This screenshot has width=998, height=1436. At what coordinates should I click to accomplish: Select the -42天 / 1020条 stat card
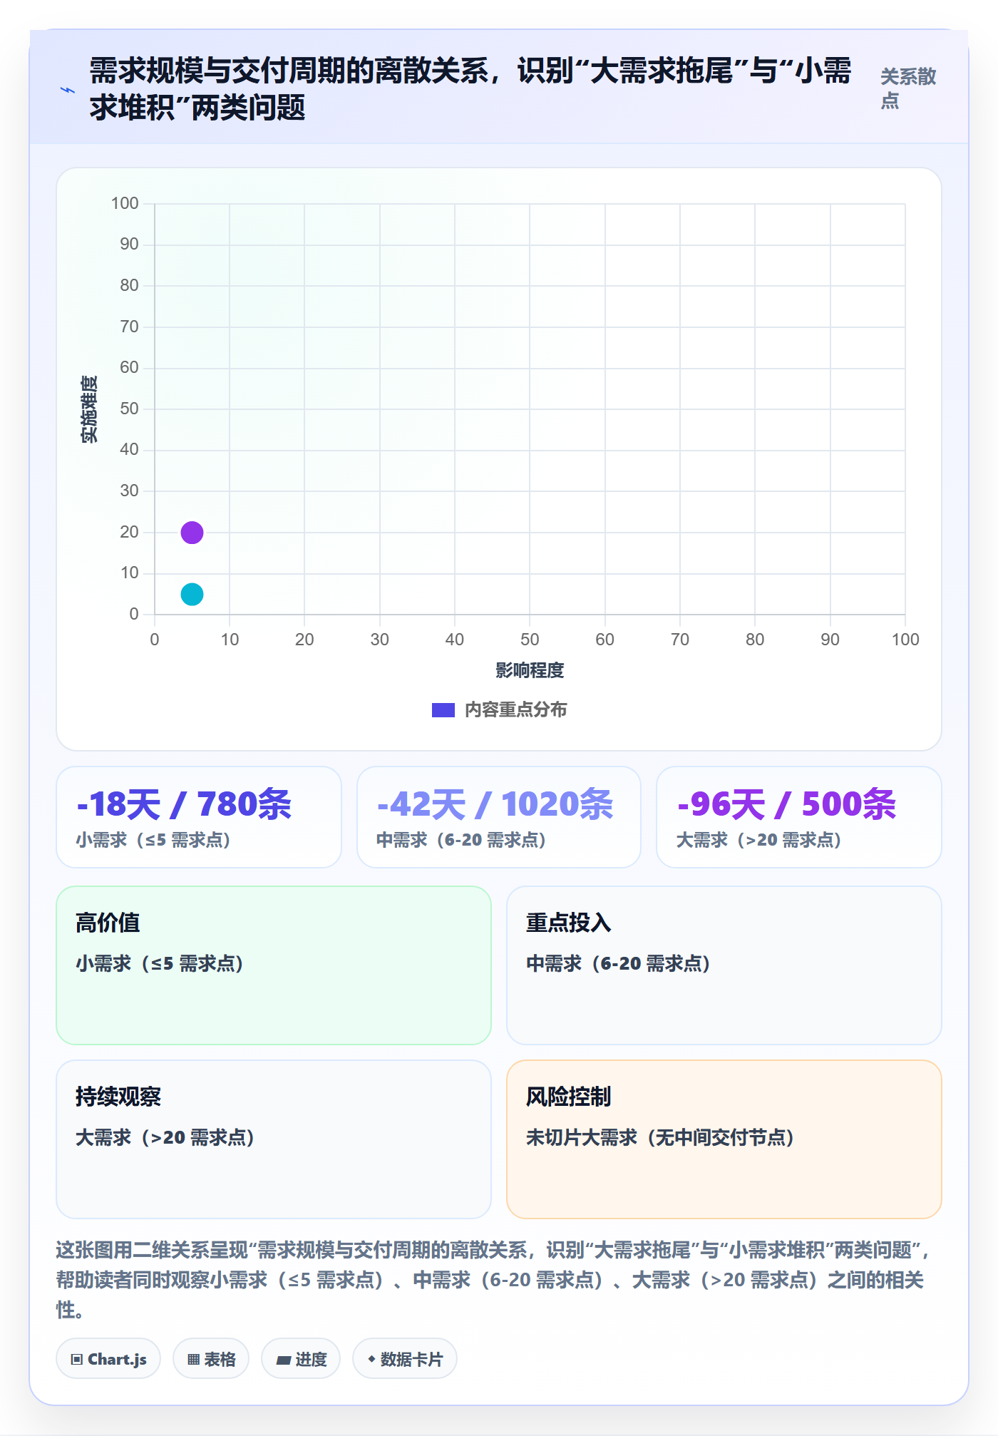click(x=499, y=817)
